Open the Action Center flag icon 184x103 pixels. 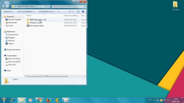(x=165, y=100)
